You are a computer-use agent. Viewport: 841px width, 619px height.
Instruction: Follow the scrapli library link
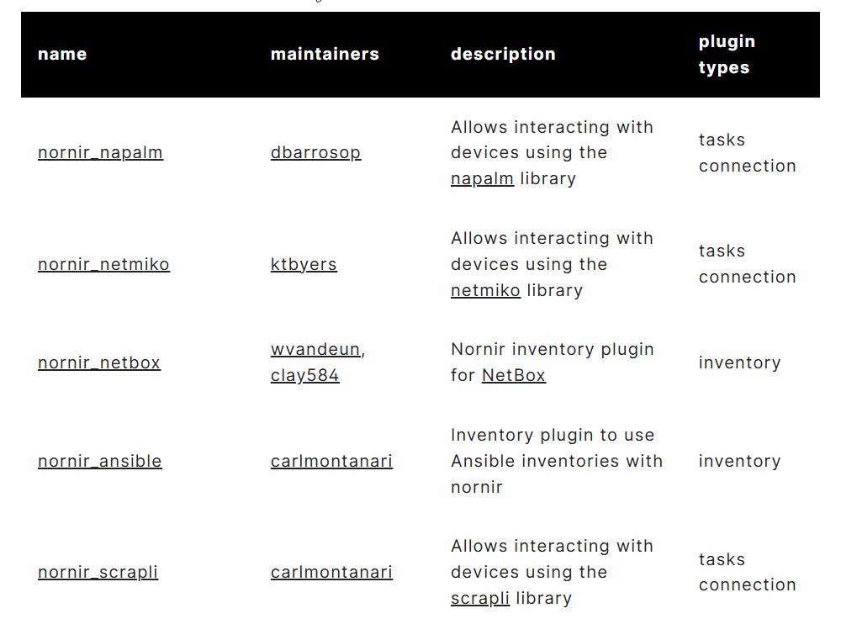480,598
